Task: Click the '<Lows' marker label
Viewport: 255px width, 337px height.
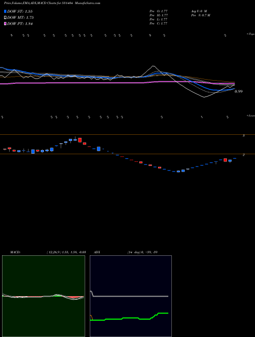Action: pos(251,116)
